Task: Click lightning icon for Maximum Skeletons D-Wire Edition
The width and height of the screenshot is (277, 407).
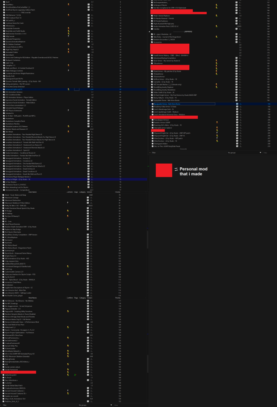Action: (68, 203)
